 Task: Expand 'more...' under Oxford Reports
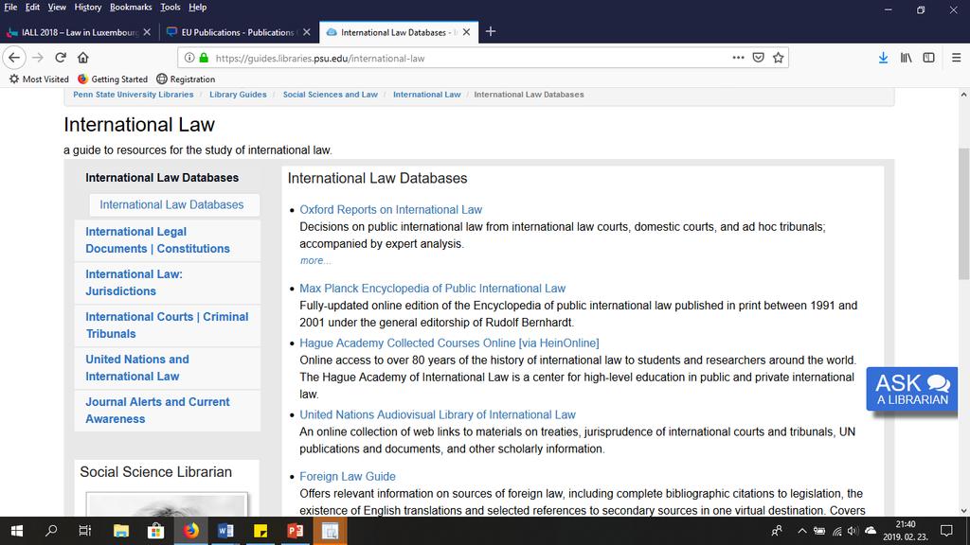pyautogui.click(x=315, y=261)
